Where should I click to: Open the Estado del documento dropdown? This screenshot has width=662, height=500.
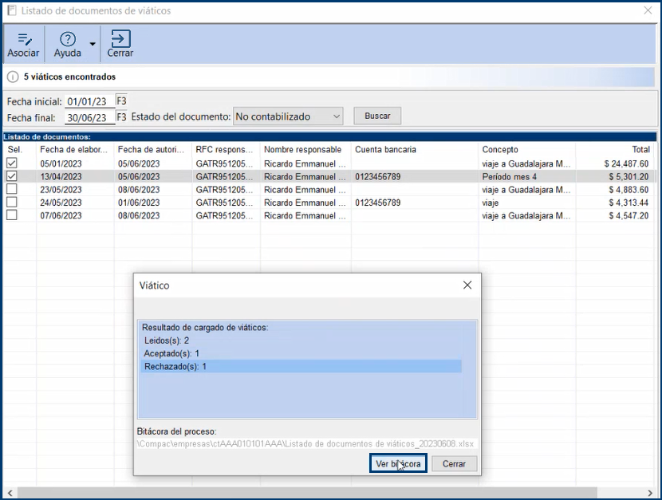click(287, 116)
